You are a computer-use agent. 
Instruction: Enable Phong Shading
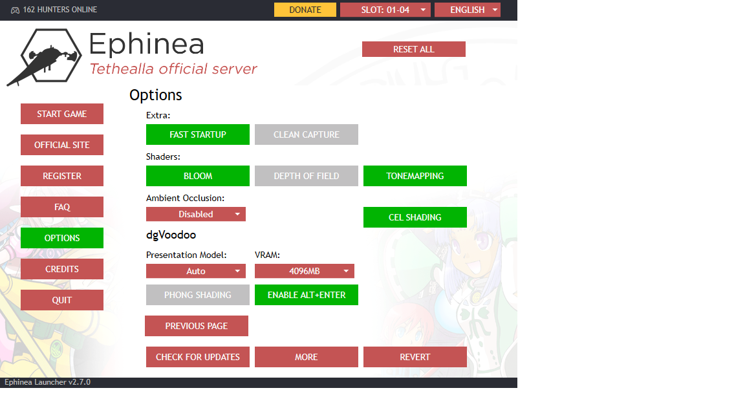coord(198,295)
